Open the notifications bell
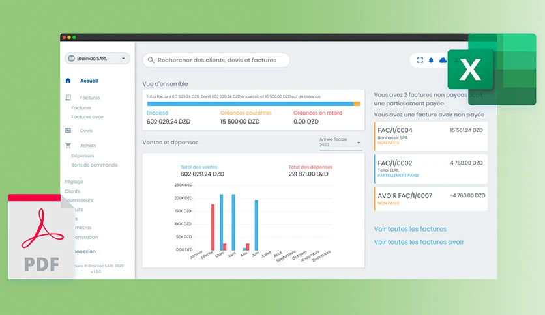The width and height of the screenshot is (545, 315). click(x=431, y=60)
